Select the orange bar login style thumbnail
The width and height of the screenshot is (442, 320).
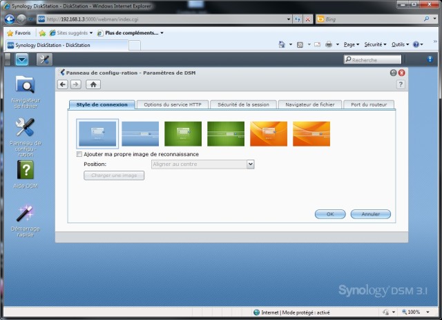(x=311, y=134)
